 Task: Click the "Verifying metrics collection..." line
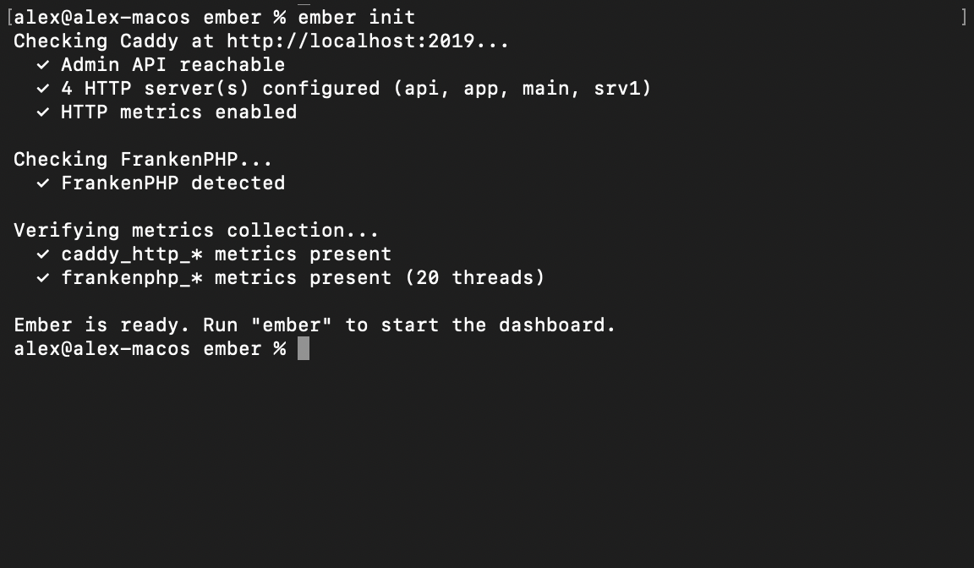point(196,231)
